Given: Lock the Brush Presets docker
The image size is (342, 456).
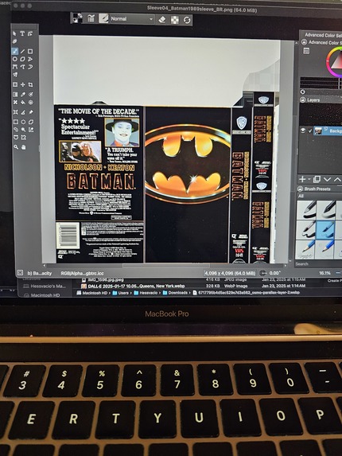Looking at the screenshot, I should pyautogui.click(x=301, y=189).
